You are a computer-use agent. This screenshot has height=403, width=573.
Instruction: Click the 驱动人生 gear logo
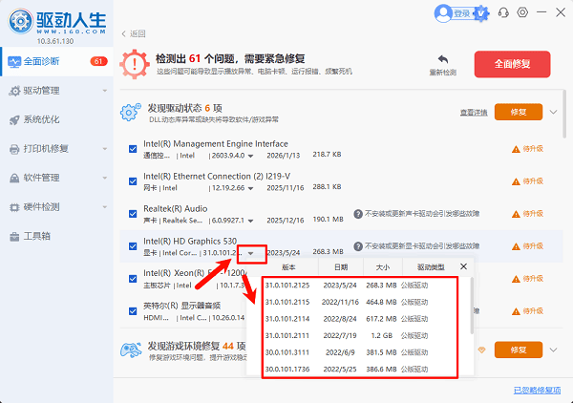pos(20,21)
